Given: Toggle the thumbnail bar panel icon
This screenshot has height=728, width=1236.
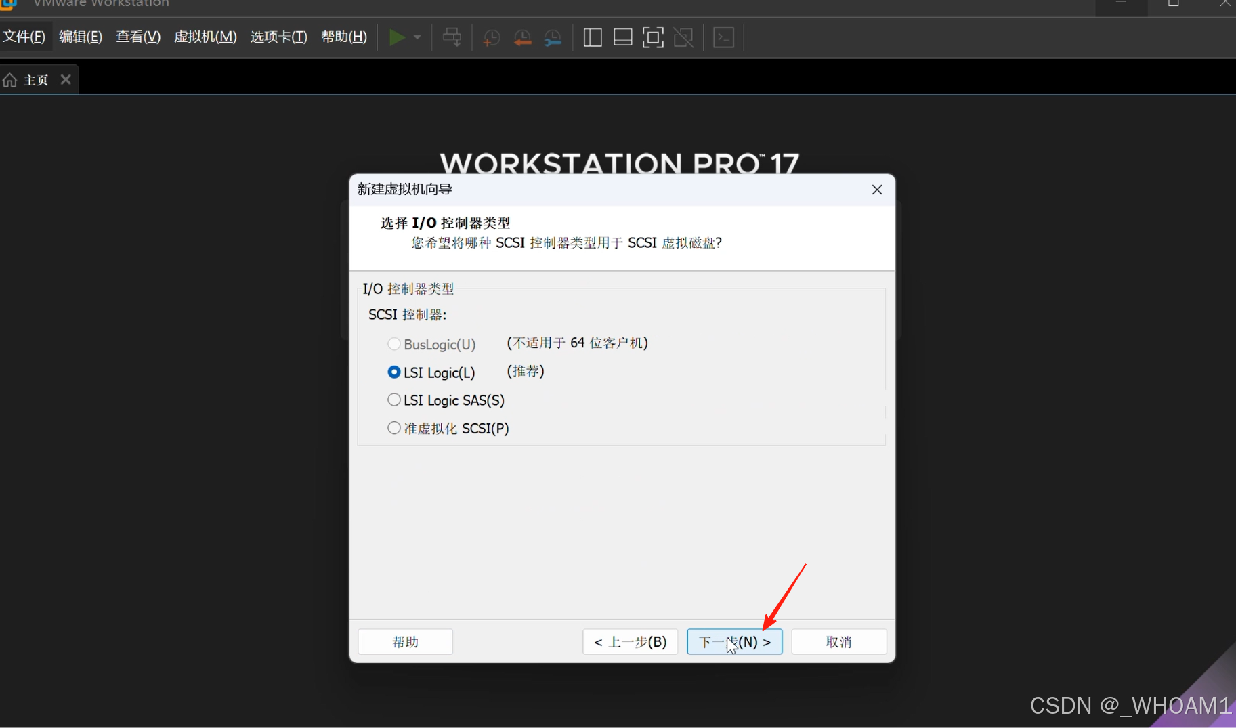Looking at the screenshot, I should [622, 37].
